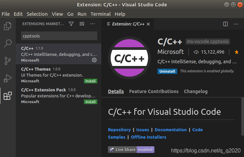Select the Extension: C/C++ editor tab
The height and width of the screenshot is (157, 244).
[x=128, y=24]
